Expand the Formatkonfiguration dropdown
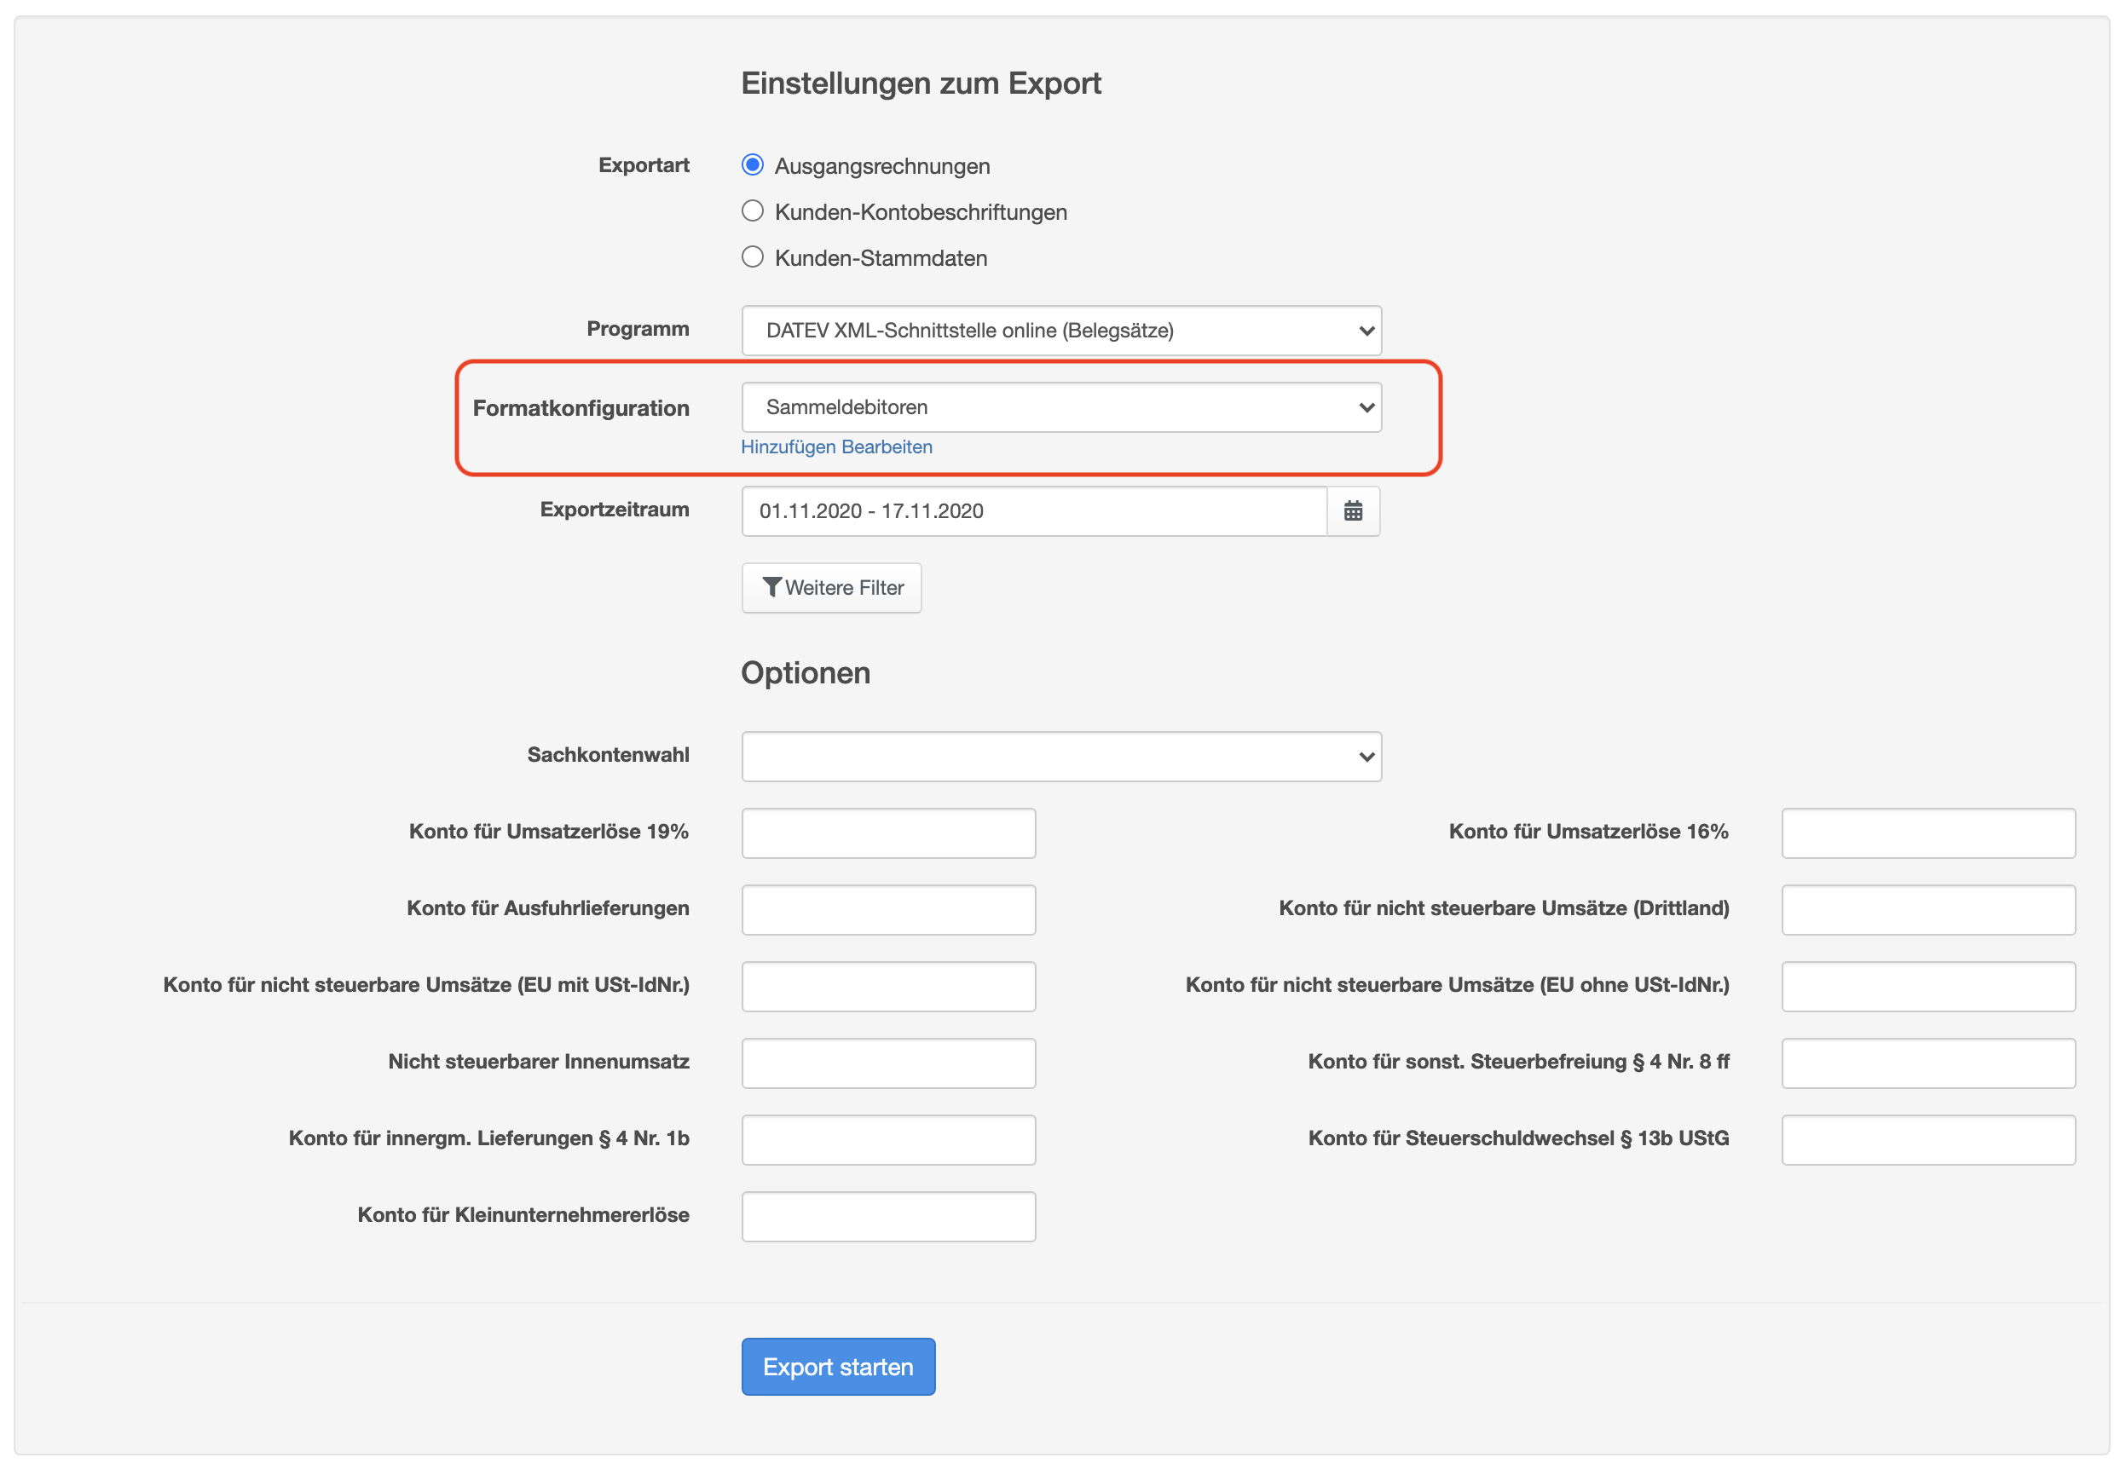The height and width of the screenshot is (1469, 2126). [x=1060, y=406]
